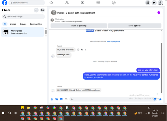Image resolution: width=167 pixels, height=121 pixels.
Task: Click the 'Message sent' bubble
Action: [63, 55]
